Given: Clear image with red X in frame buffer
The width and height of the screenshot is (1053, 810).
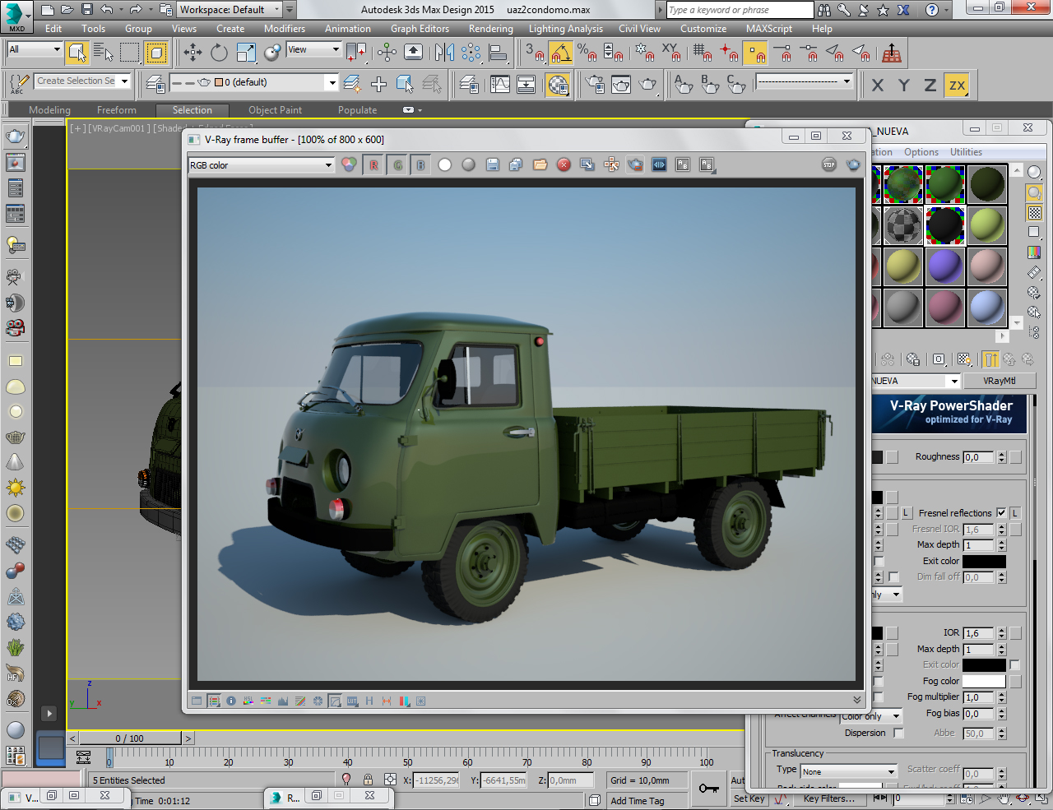Looking at the screenshot, I should tap(564, 165).
